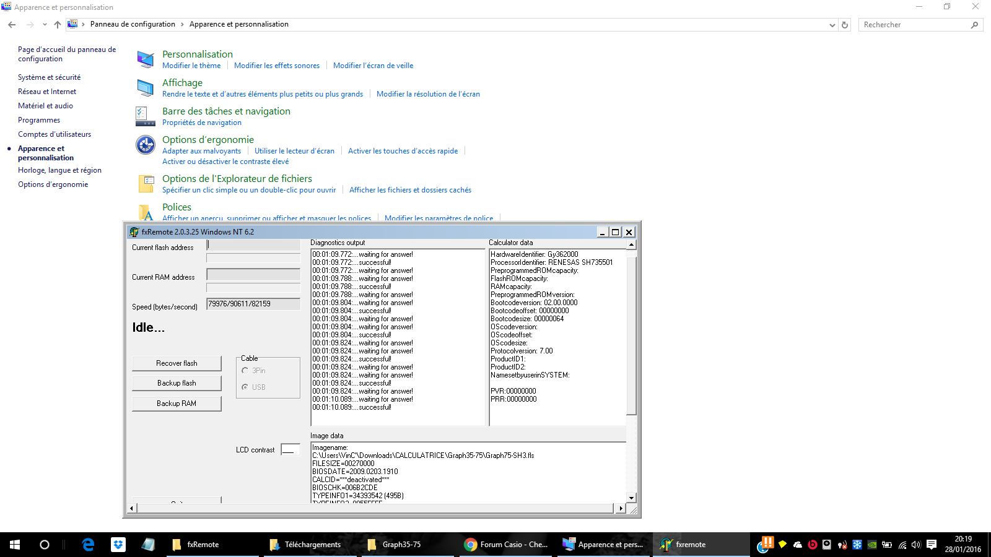Click the fxRemote horizontal scrollbar right arrow
Screen dimensions: 991x557
621,508
